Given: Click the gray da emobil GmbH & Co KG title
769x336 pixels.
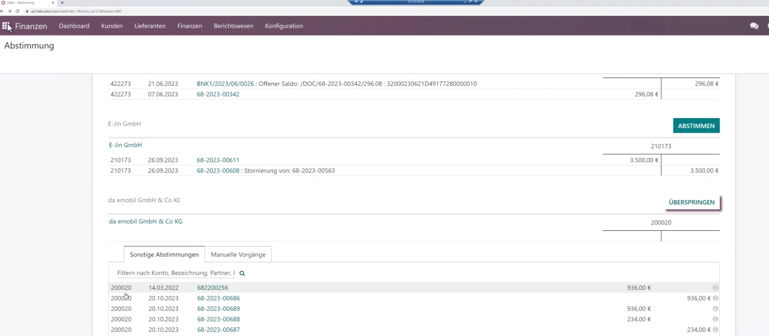Looking at the screenshot, I should tap(144, 200).
